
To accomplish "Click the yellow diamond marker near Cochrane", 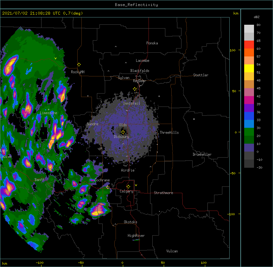I will 108,187.
